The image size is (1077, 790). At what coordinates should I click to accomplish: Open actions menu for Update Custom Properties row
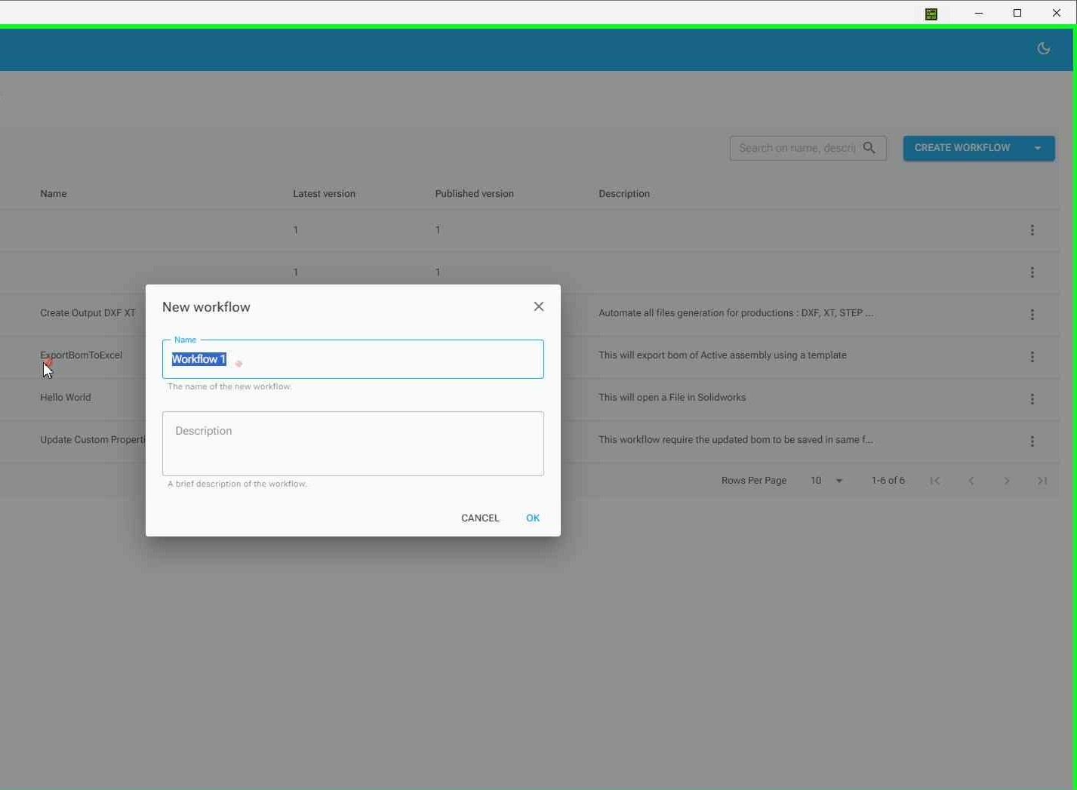[x=1032, y=441]
